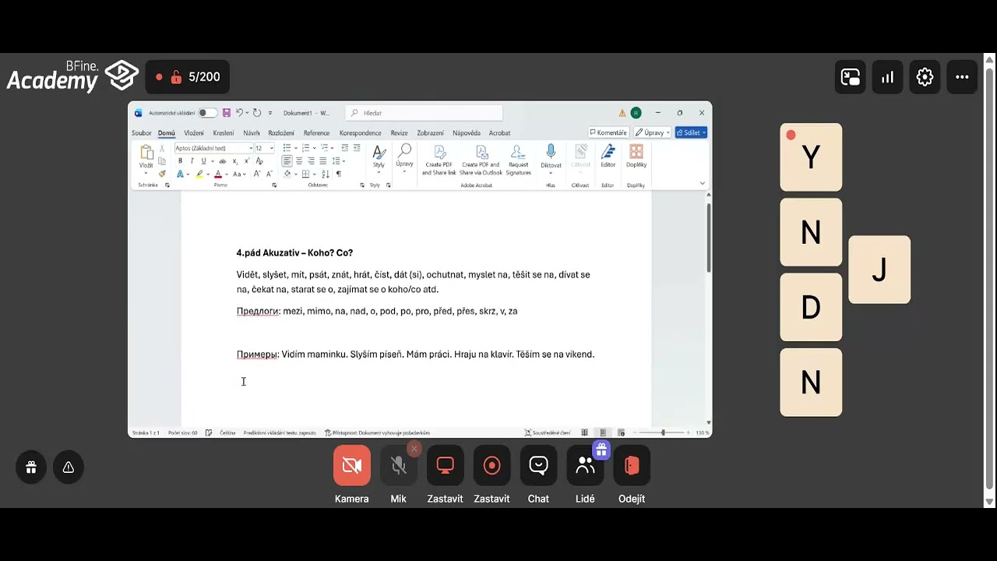Open the Styly styles gallery
The width and height of the screenshot is (997, 561).
(379, 159)
